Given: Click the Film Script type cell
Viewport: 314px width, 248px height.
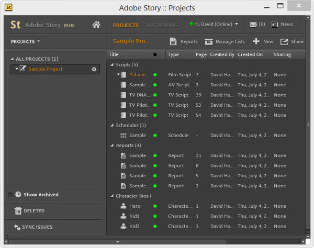Looking at the screenshot, I should 180,75.
